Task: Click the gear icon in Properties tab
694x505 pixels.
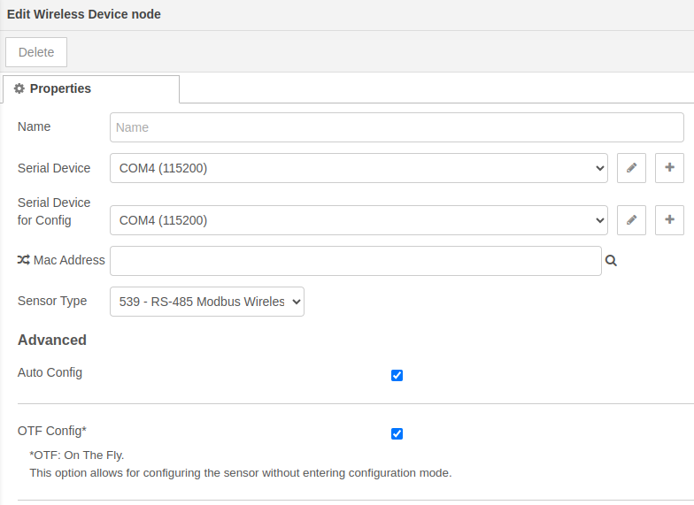Action: tap(19, 88)
